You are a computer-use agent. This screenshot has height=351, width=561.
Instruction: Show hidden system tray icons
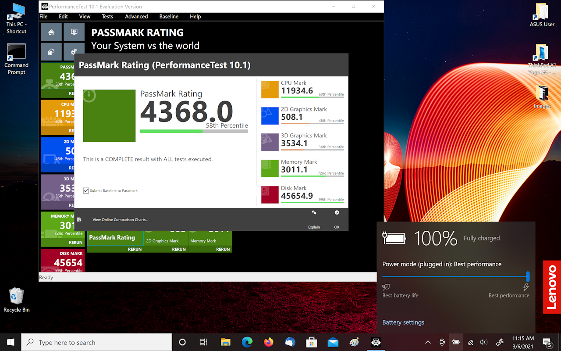click(x=428, y=342)
